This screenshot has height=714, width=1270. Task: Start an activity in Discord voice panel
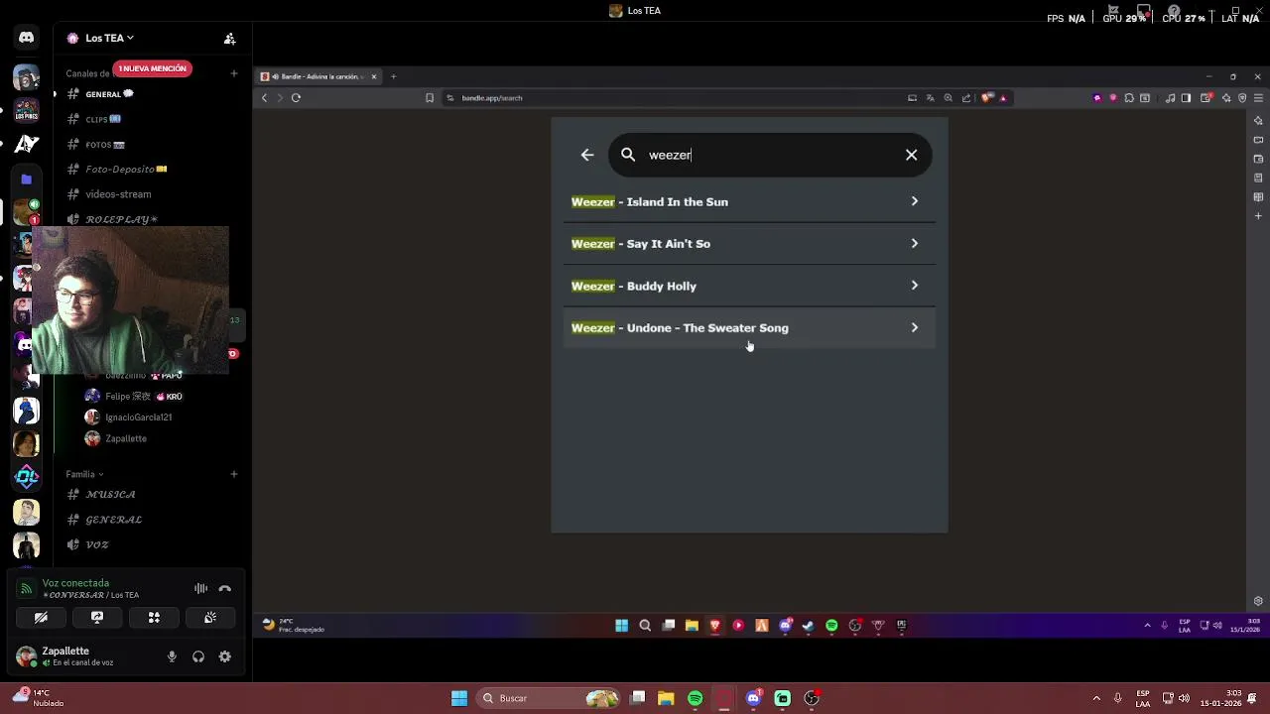154,618
